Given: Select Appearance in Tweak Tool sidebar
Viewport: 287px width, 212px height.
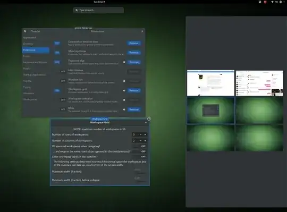Looking at the screenshot, I should [x=36, y=38].
